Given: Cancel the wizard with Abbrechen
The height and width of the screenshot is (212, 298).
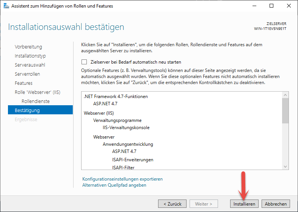Looking at the screenshot, I should click(x=276, y=204).
